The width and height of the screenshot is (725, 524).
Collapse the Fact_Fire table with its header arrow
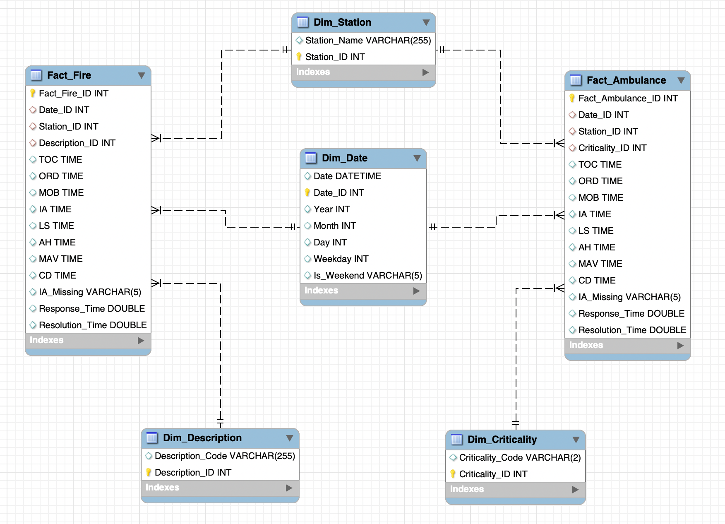coord(142,75)
